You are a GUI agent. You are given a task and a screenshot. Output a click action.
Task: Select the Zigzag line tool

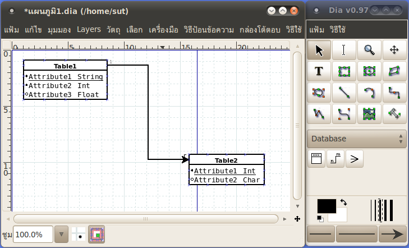tap(394, 93)
